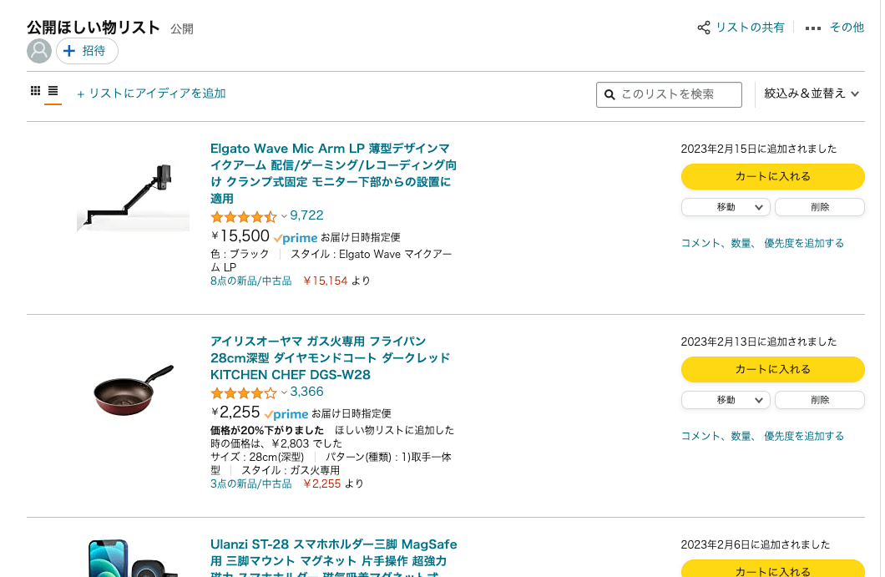This screenshot has height=577, width=885.
Task: Add the frying pan to cart
Action: pos(772,369)
